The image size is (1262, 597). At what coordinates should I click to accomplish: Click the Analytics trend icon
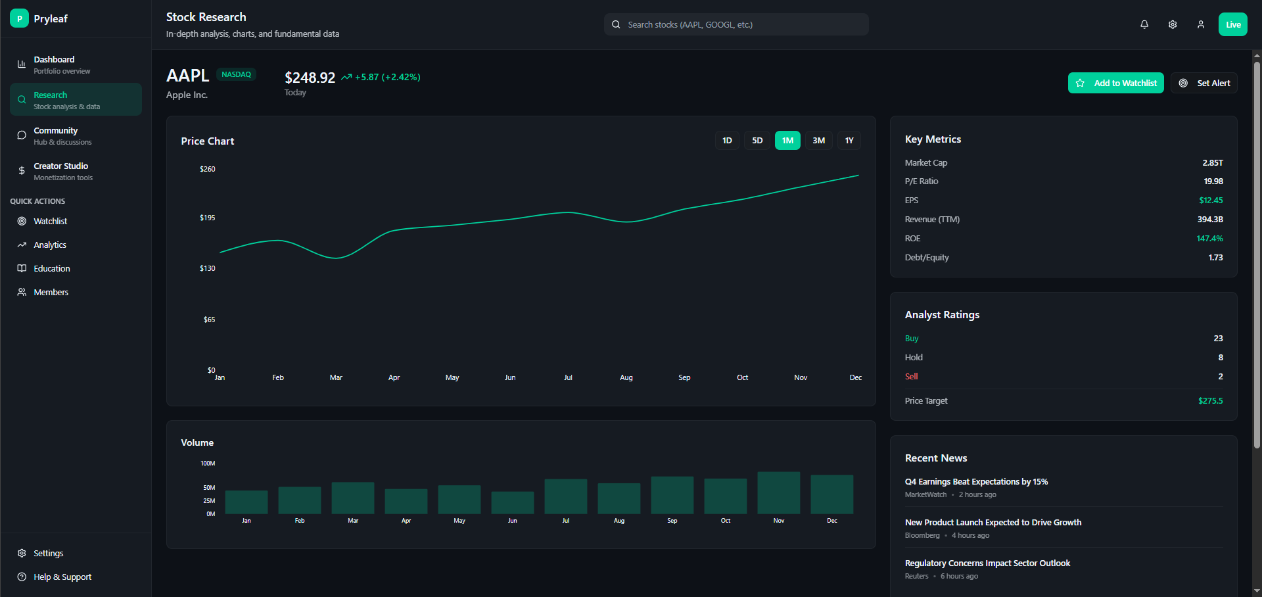22,245
